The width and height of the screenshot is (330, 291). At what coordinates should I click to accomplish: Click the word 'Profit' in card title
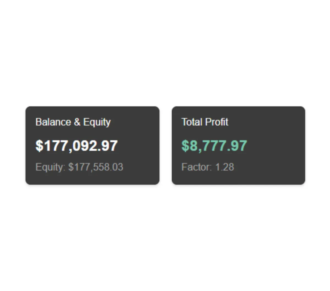pyautogui.click(x=217, y=122)
